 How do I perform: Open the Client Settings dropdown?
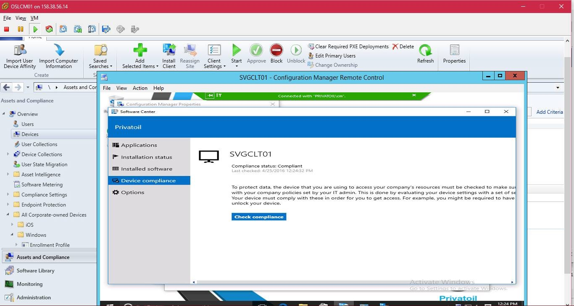coord(214,57)
